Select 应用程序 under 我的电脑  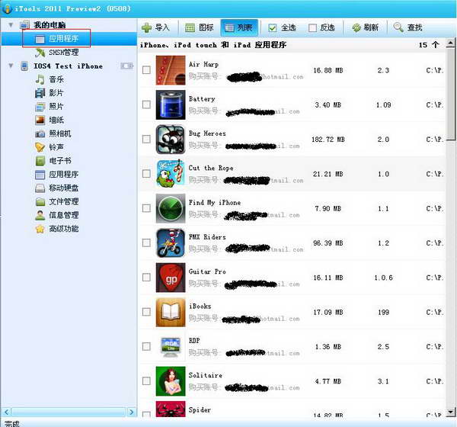click(x=69, y=39)
